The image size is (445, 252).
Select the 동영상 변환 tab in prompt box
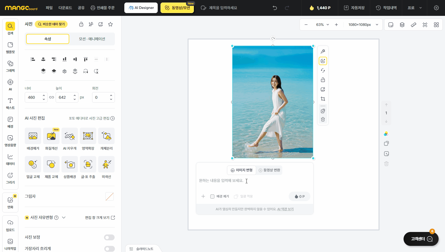coord(269,170)
